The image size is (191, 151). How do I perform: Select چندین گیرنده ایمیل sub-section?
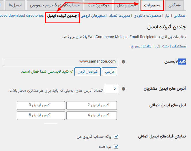62,16
